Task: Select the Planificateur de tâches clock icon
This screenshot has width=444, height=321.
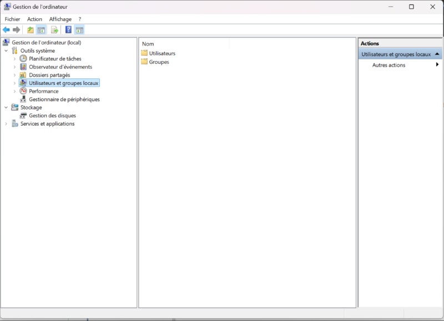Action: [23, 59]
